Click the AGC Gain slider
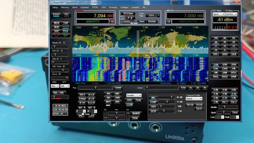This screenshot has height=143, width=254. tap(60, 71)
